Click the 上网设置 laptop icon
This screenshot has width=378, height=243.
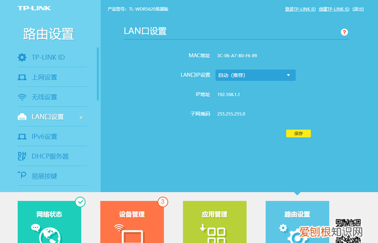coord(22,77)
